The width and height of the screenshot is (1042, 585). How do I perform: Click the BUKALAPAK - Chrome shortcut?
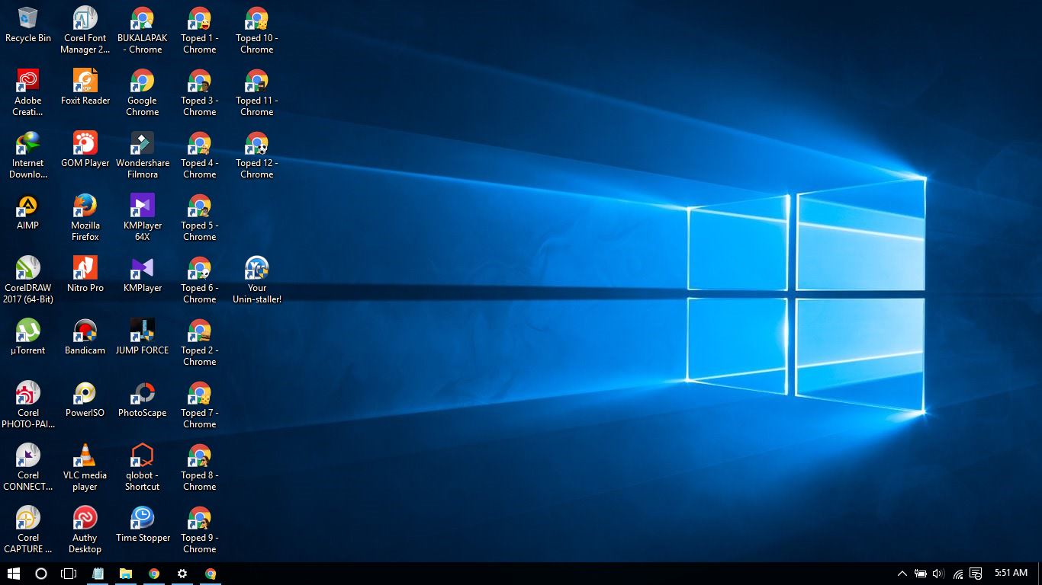point(142,30)
